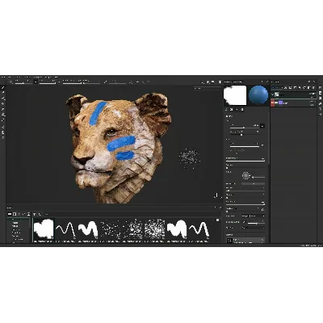Screen dimensions: 323x323
Task: Select the sparse speckle brush in shelf
Action: point(110,229)
